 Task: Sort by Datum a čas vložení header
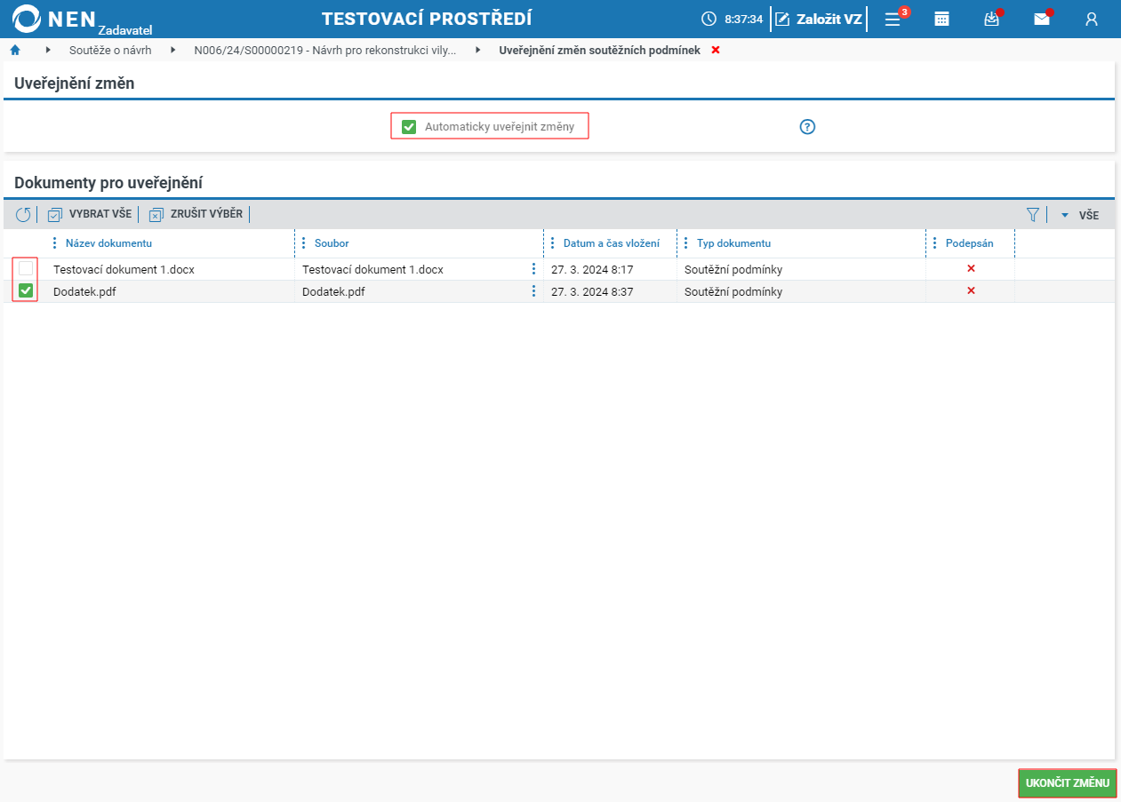pyautogui.click(x=612, y=243)
